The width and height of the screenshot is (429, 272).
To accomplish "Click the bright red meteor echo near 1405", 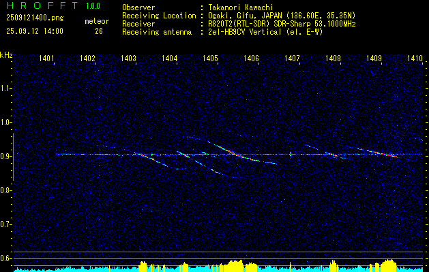I will [236, 154].
